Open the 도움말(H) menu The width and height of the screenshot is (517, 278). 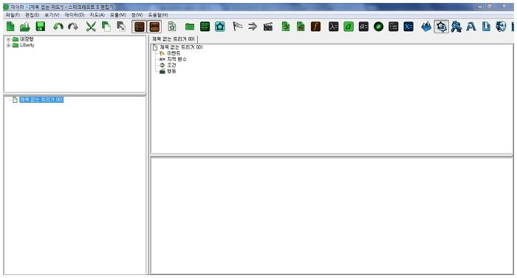[x=157, y=15]
